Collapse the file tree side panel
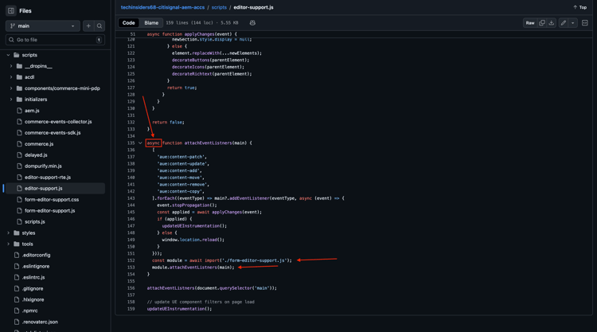 tap(11, 10)
